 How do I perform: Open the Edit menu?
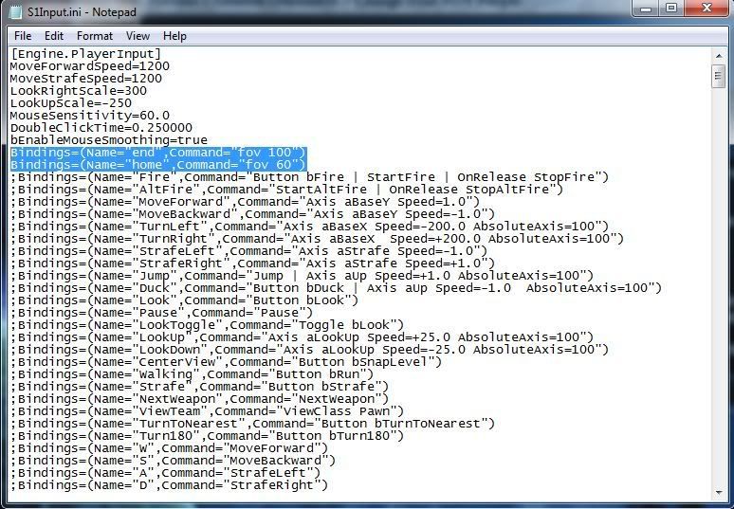53,36
